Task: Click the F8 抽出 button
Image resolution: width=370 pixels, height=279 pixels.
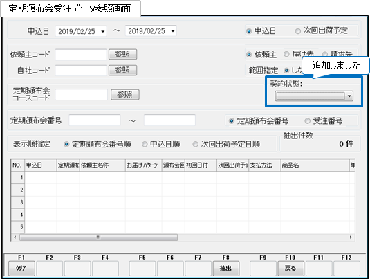Action: pyautogui.click(x=226, y=268)
